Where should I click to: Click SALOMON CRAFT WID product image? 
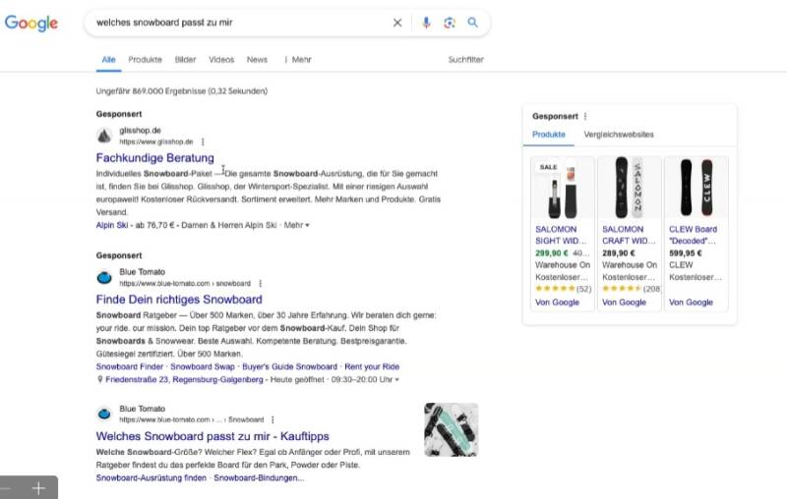[630, 188]
